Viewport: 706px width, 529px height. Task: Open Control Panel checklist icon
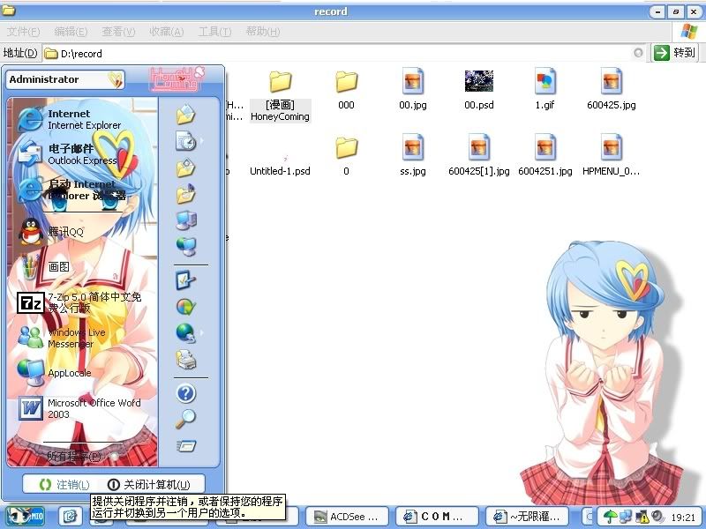(x=185, y=279)
